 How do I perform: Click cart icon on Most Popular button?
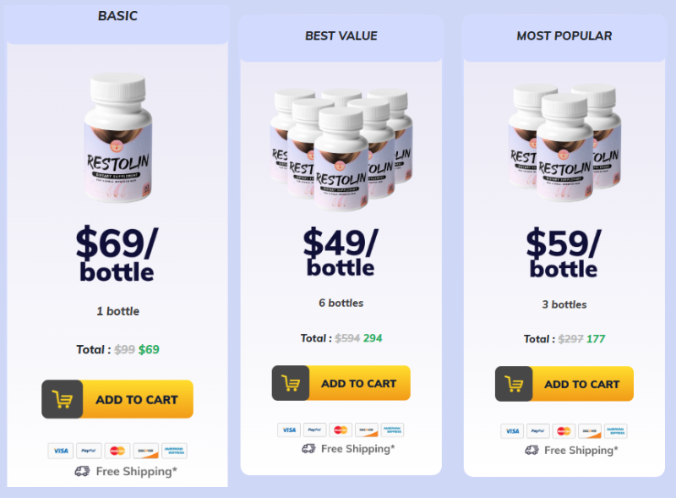(x=514, y=384)
